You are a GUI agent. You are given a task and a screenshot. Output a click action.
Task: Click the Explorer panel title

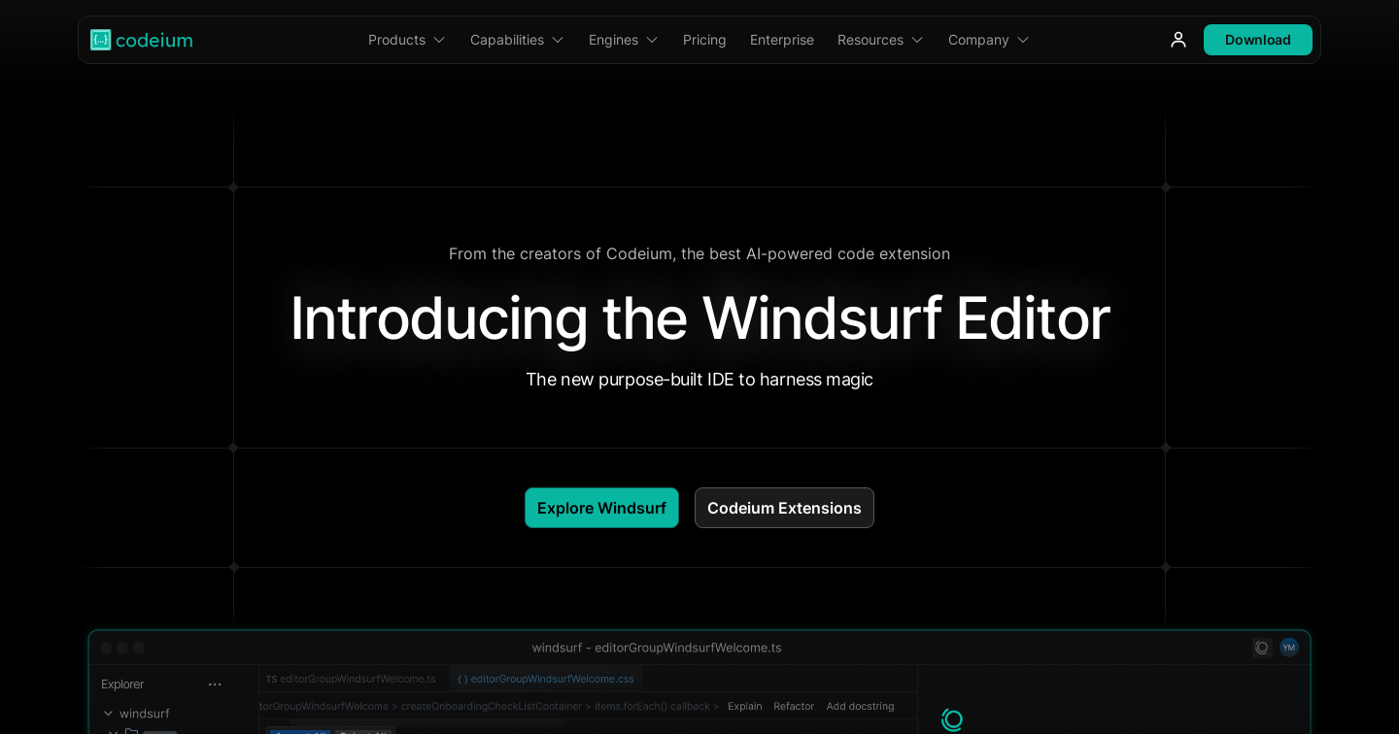(122, 684)
